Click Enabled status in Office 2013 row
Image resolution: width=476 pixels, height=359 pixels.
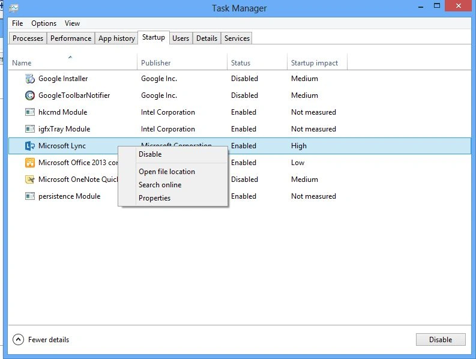pyautogui.click(x=244, y=163)
